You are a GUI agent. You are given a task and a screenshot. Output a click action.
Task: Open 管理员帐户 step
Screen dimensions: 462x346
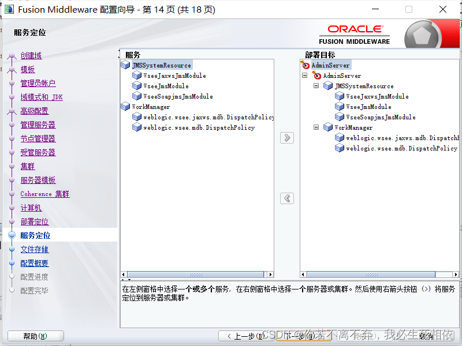click(38, 83)
